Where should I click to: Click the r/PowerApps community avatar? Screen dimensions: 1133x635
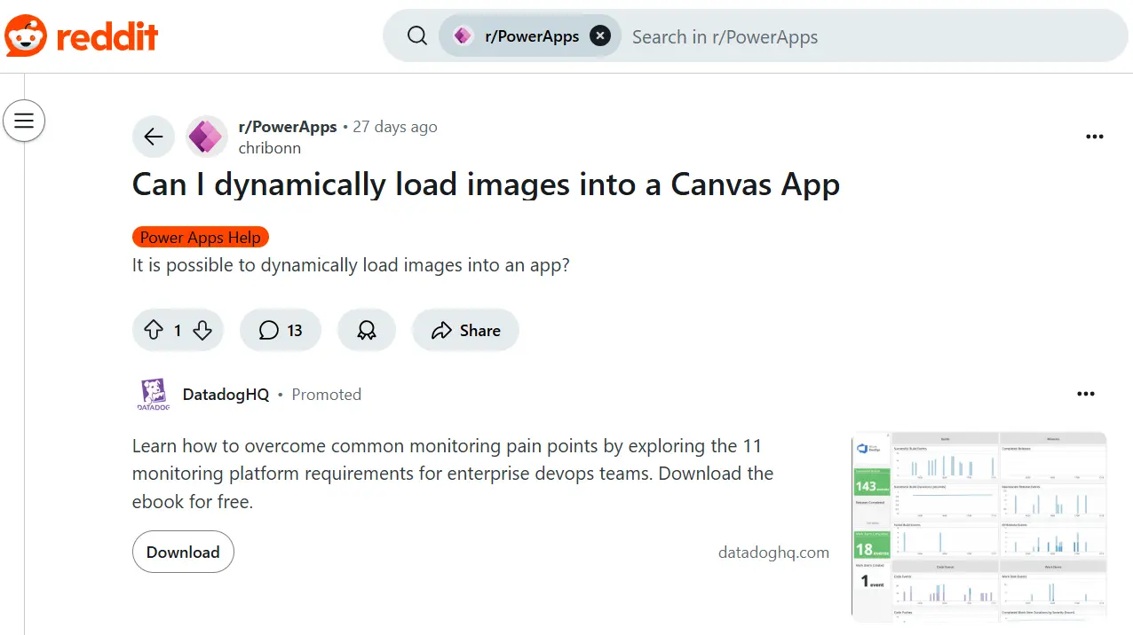click(206, 137)
